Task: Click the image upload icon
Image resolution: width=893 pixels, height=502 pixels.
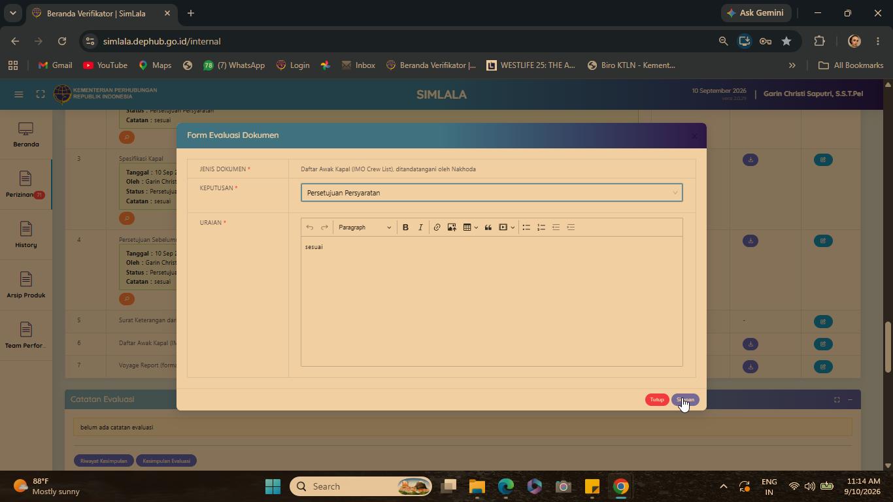Action: click(452, 227)
